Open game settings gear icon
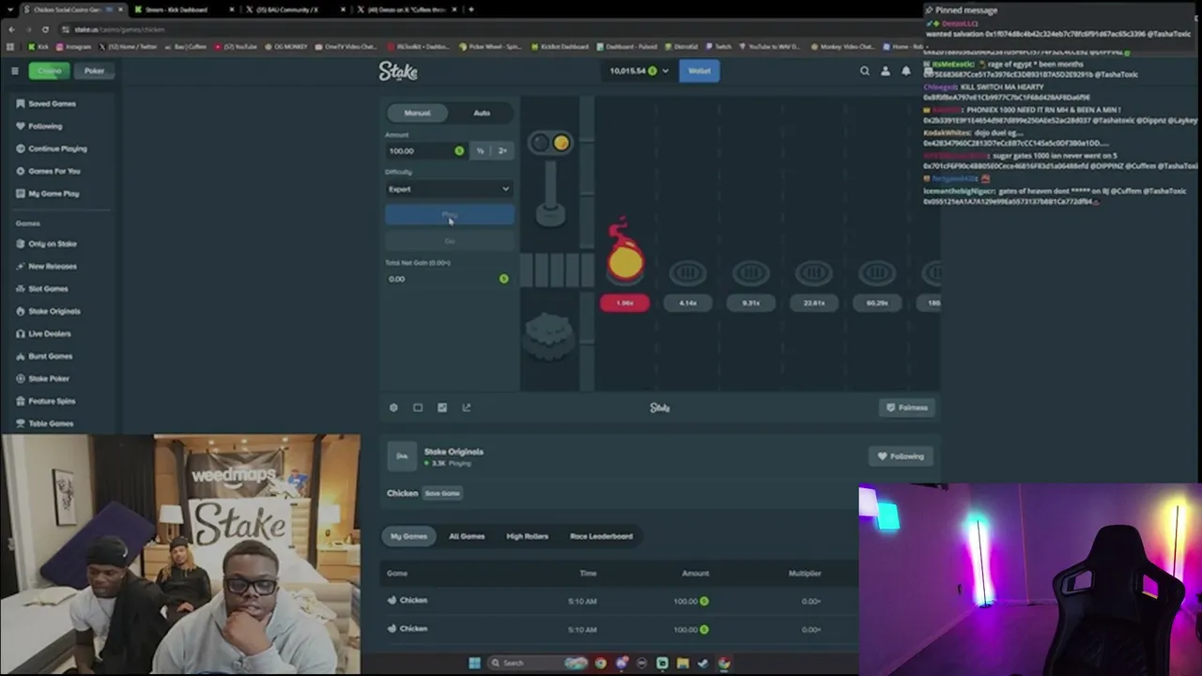This screenshot has height=676, width=1202. [x=393, y=407]
